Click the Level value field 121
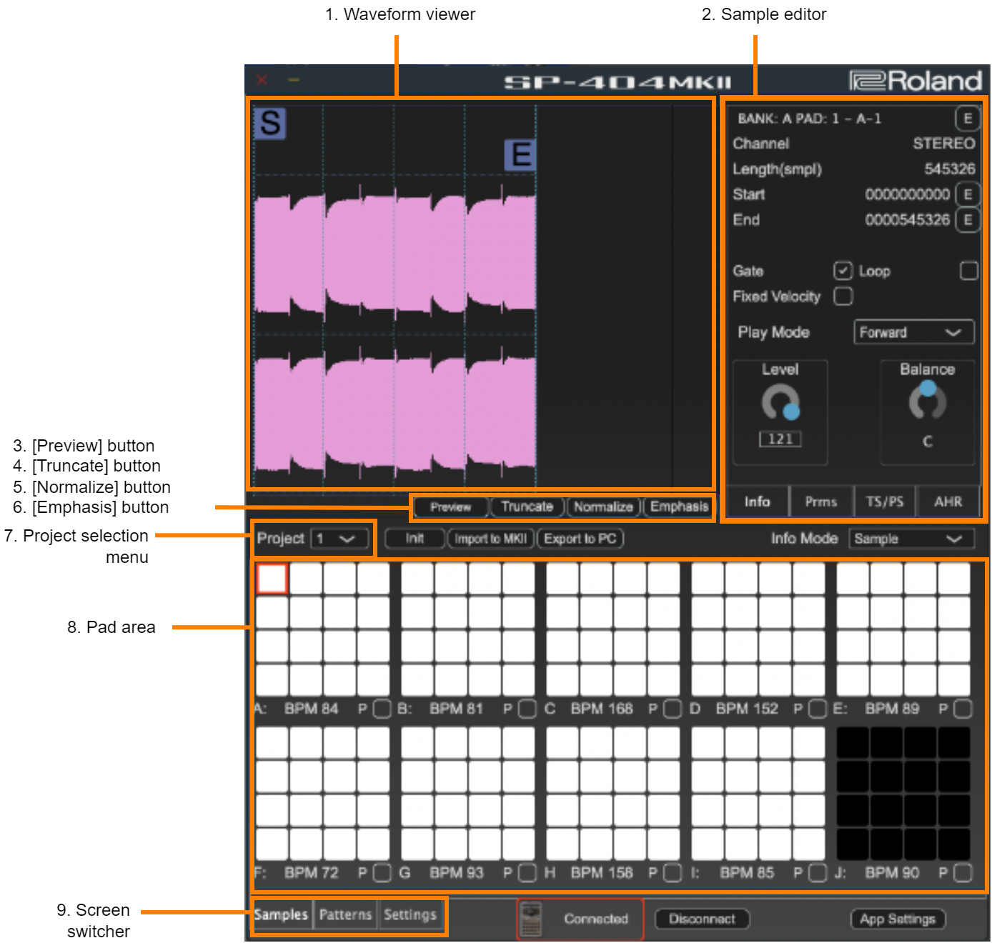 (x=780, y=439)
